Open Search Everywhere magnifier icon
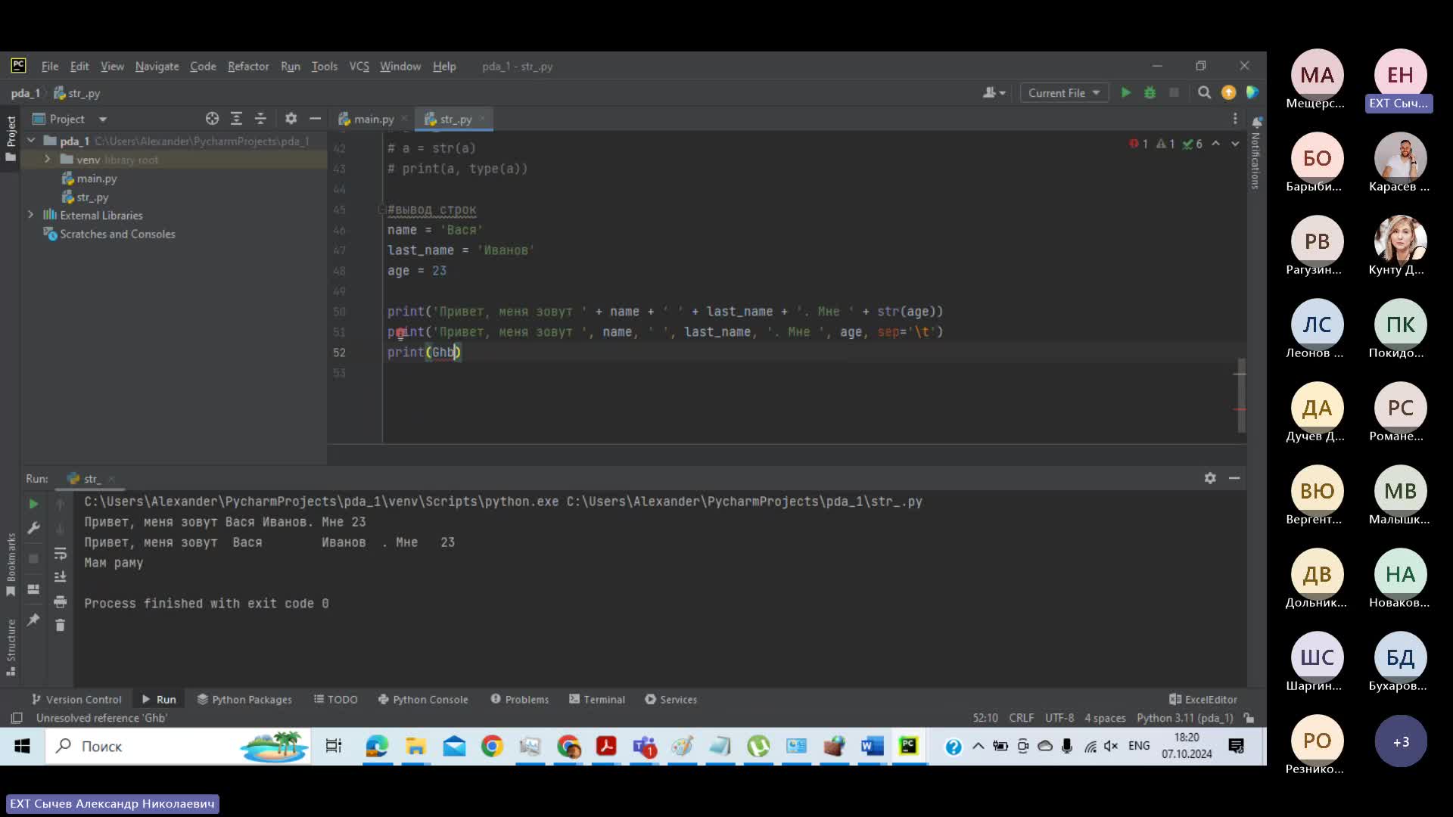The image size is (1453, 817). pyautogui.click(x=1204, y=92)
